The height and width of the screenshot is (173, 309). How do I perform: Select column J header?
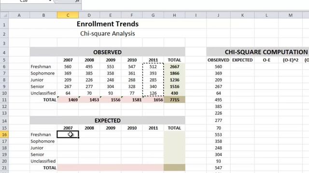pos(218,15)
